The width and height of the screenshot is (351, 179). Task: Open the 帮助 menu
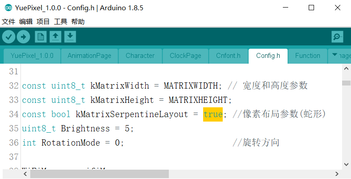point(78,21)
